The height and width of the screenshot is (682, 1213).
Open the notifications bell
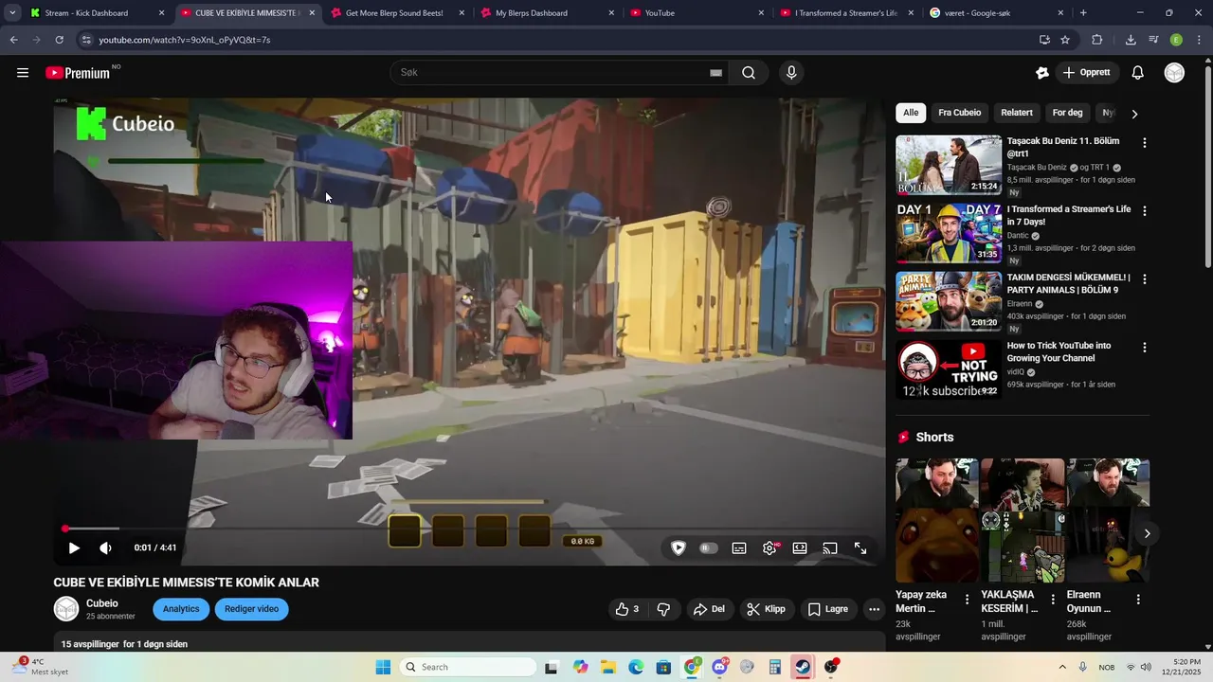1138,73
